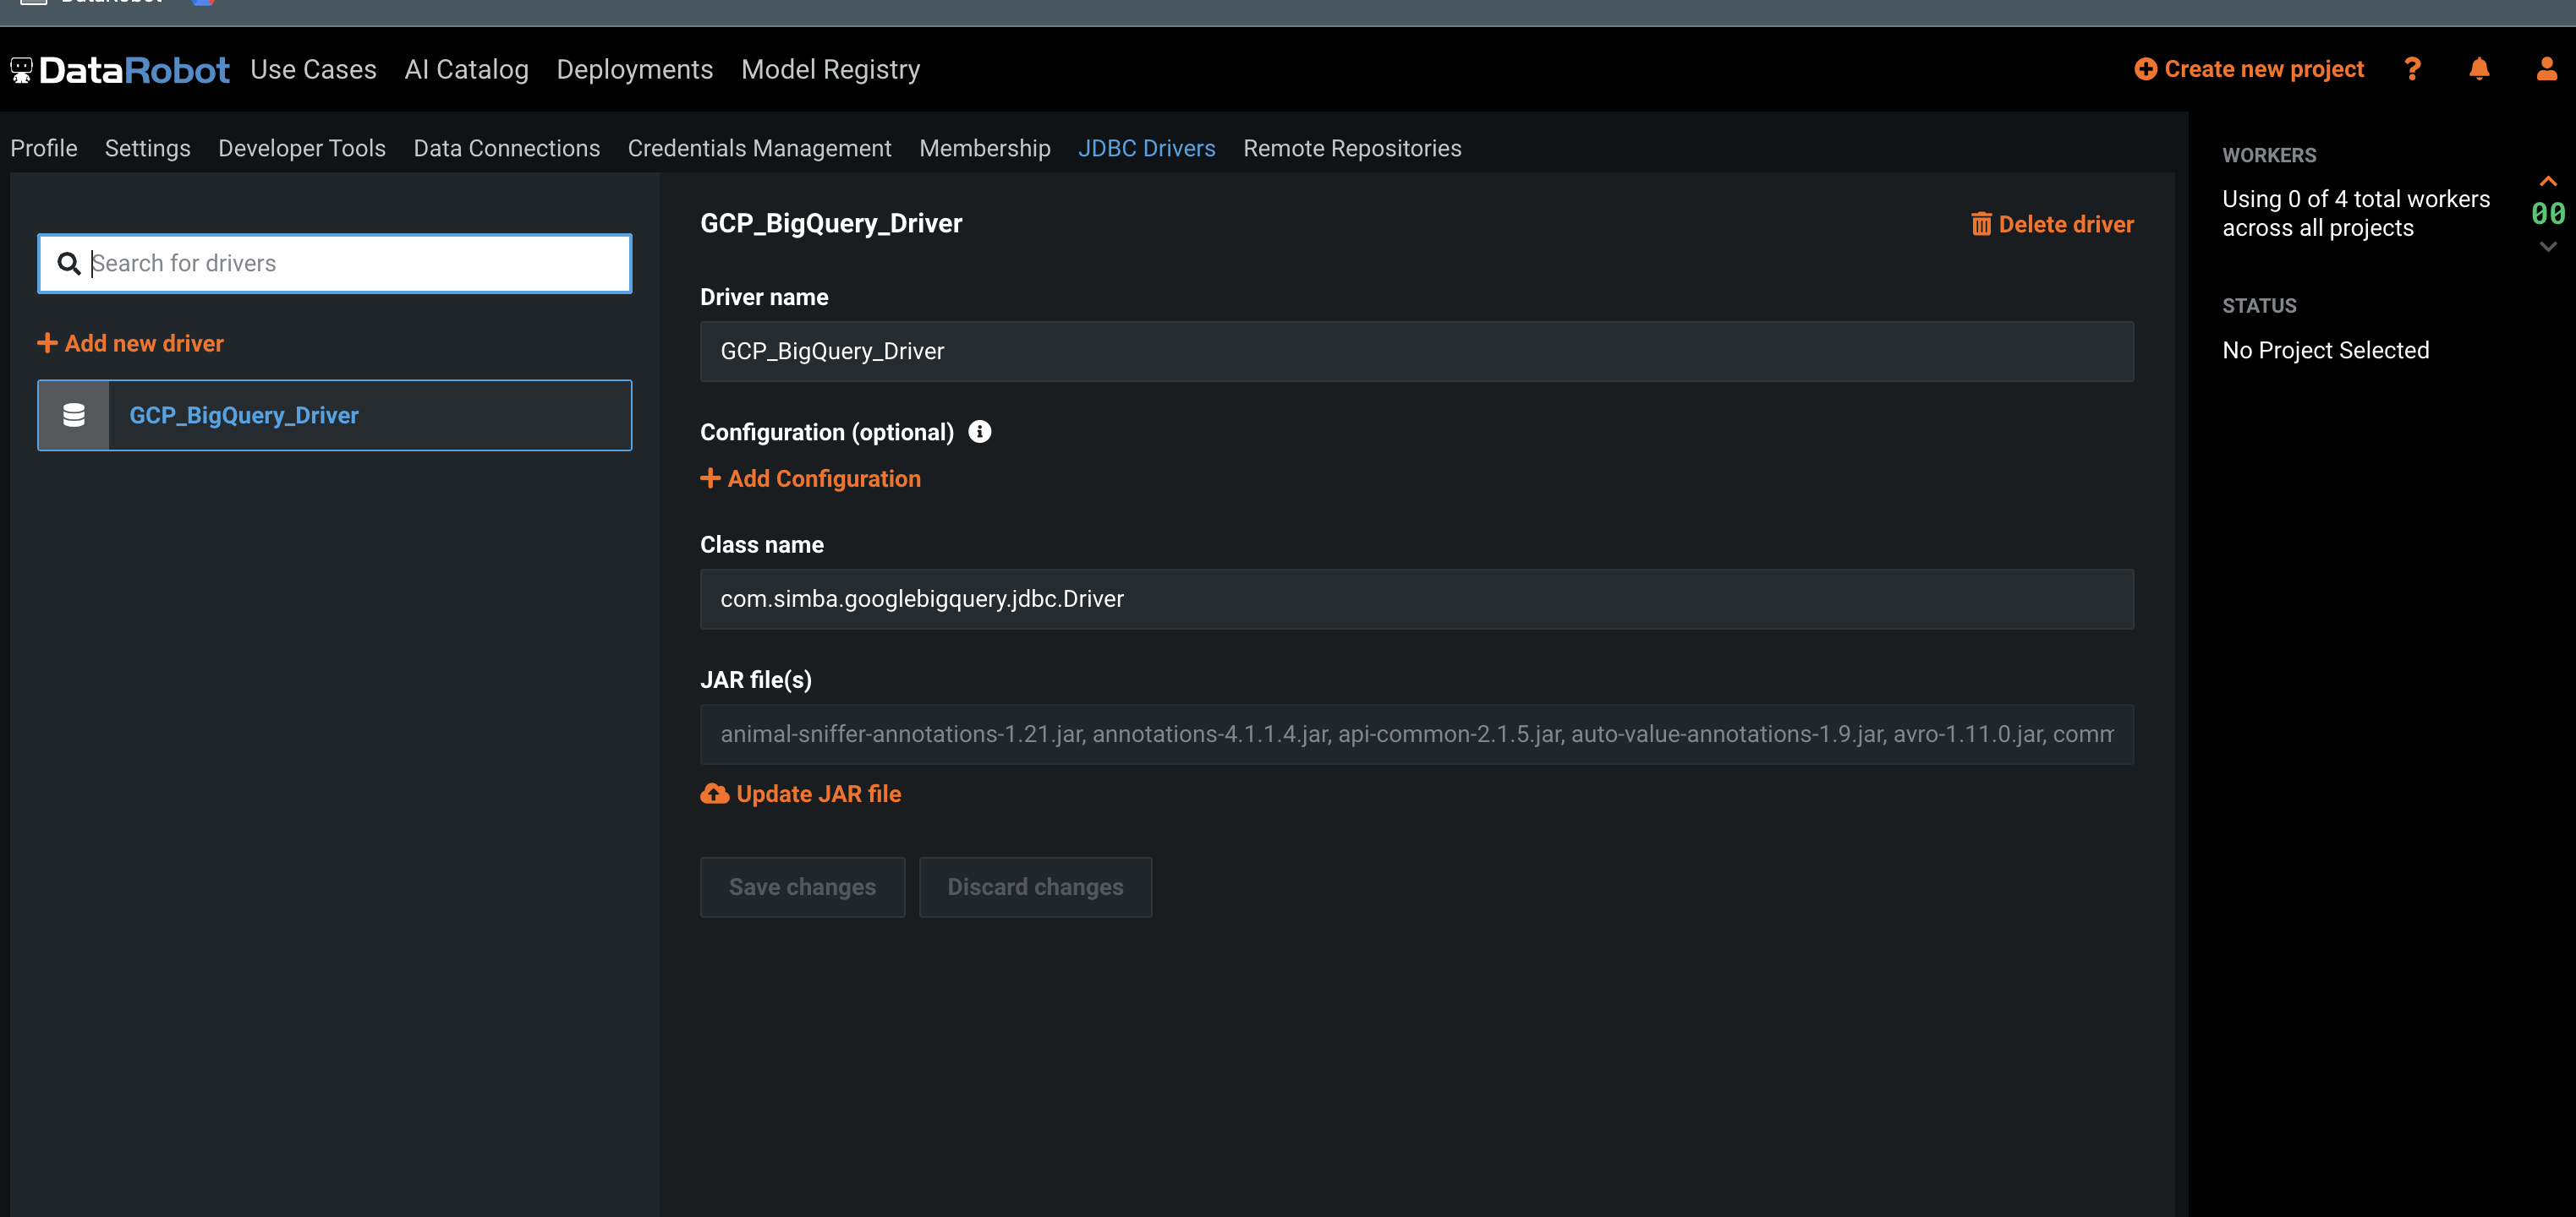
Task: Open the help question mark icon
Action: pyautogui.click(x=2412, y=69)
